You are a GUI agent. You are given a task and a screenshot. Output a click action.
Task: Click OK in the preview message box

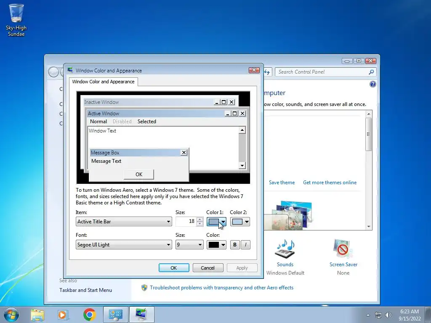139,175
